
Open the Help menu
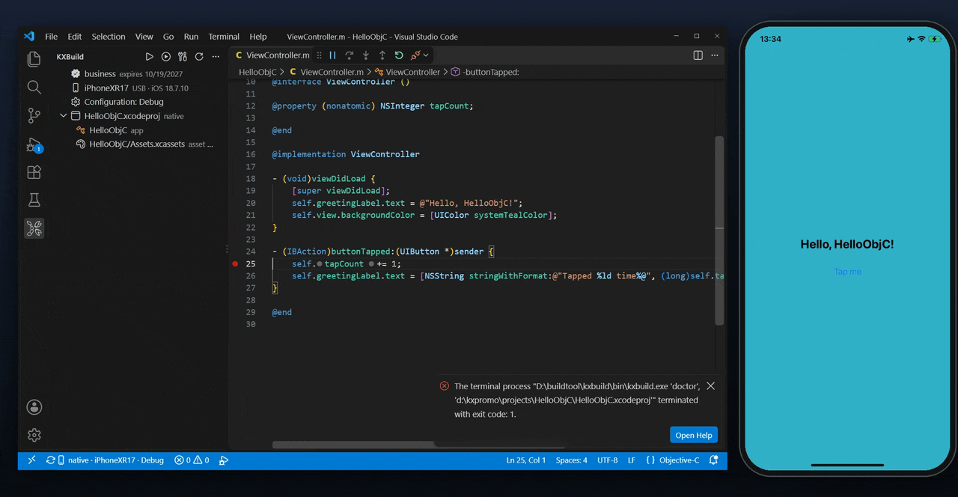(x=258, y=37)
